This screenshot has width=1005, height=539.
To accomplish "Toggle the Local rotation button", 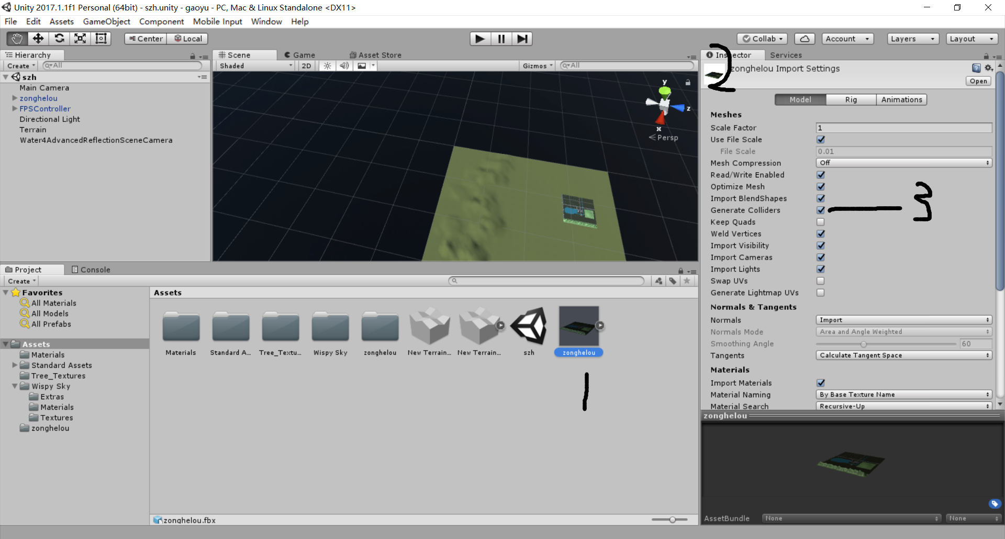I will click(187, 39).
